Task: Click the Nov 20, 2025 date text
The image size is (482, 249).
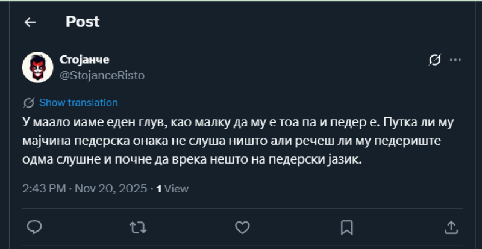Action: 116,188
